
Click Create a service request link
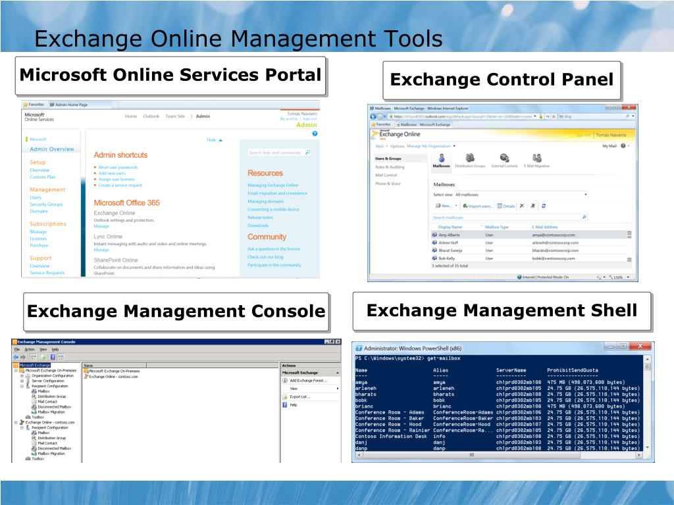(120, 185)
